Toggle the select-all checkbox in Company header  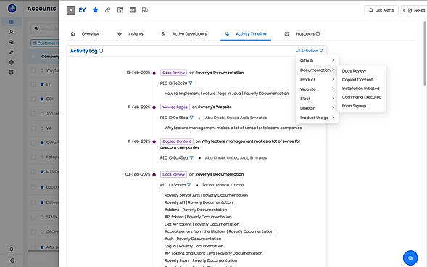(x=33, y=57)
